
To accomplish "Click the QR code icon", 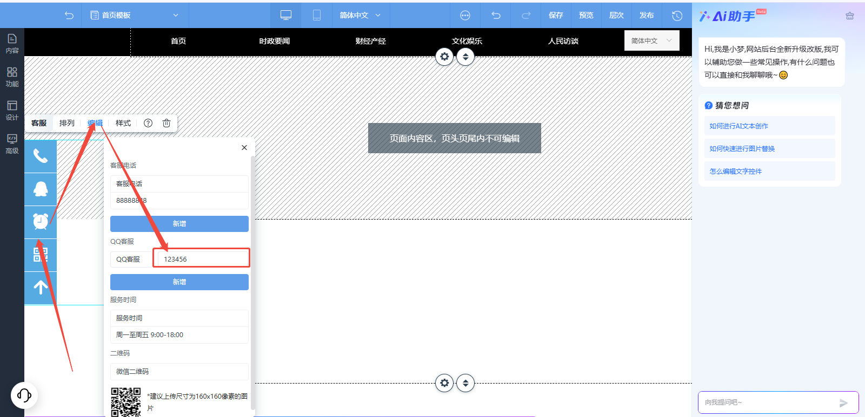I will click(x=41, y=255).
